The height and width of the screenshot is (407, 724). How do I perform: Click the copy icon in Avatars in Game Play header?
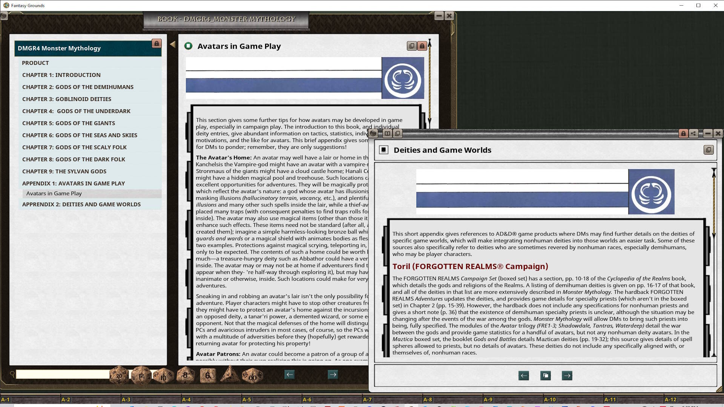(412, 46)
